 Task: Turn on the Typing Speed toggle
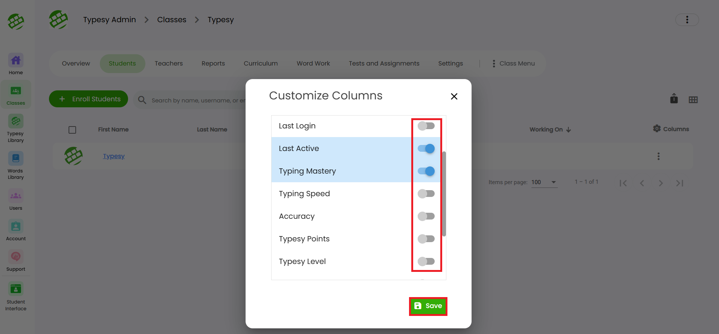(x=426, y=194)
